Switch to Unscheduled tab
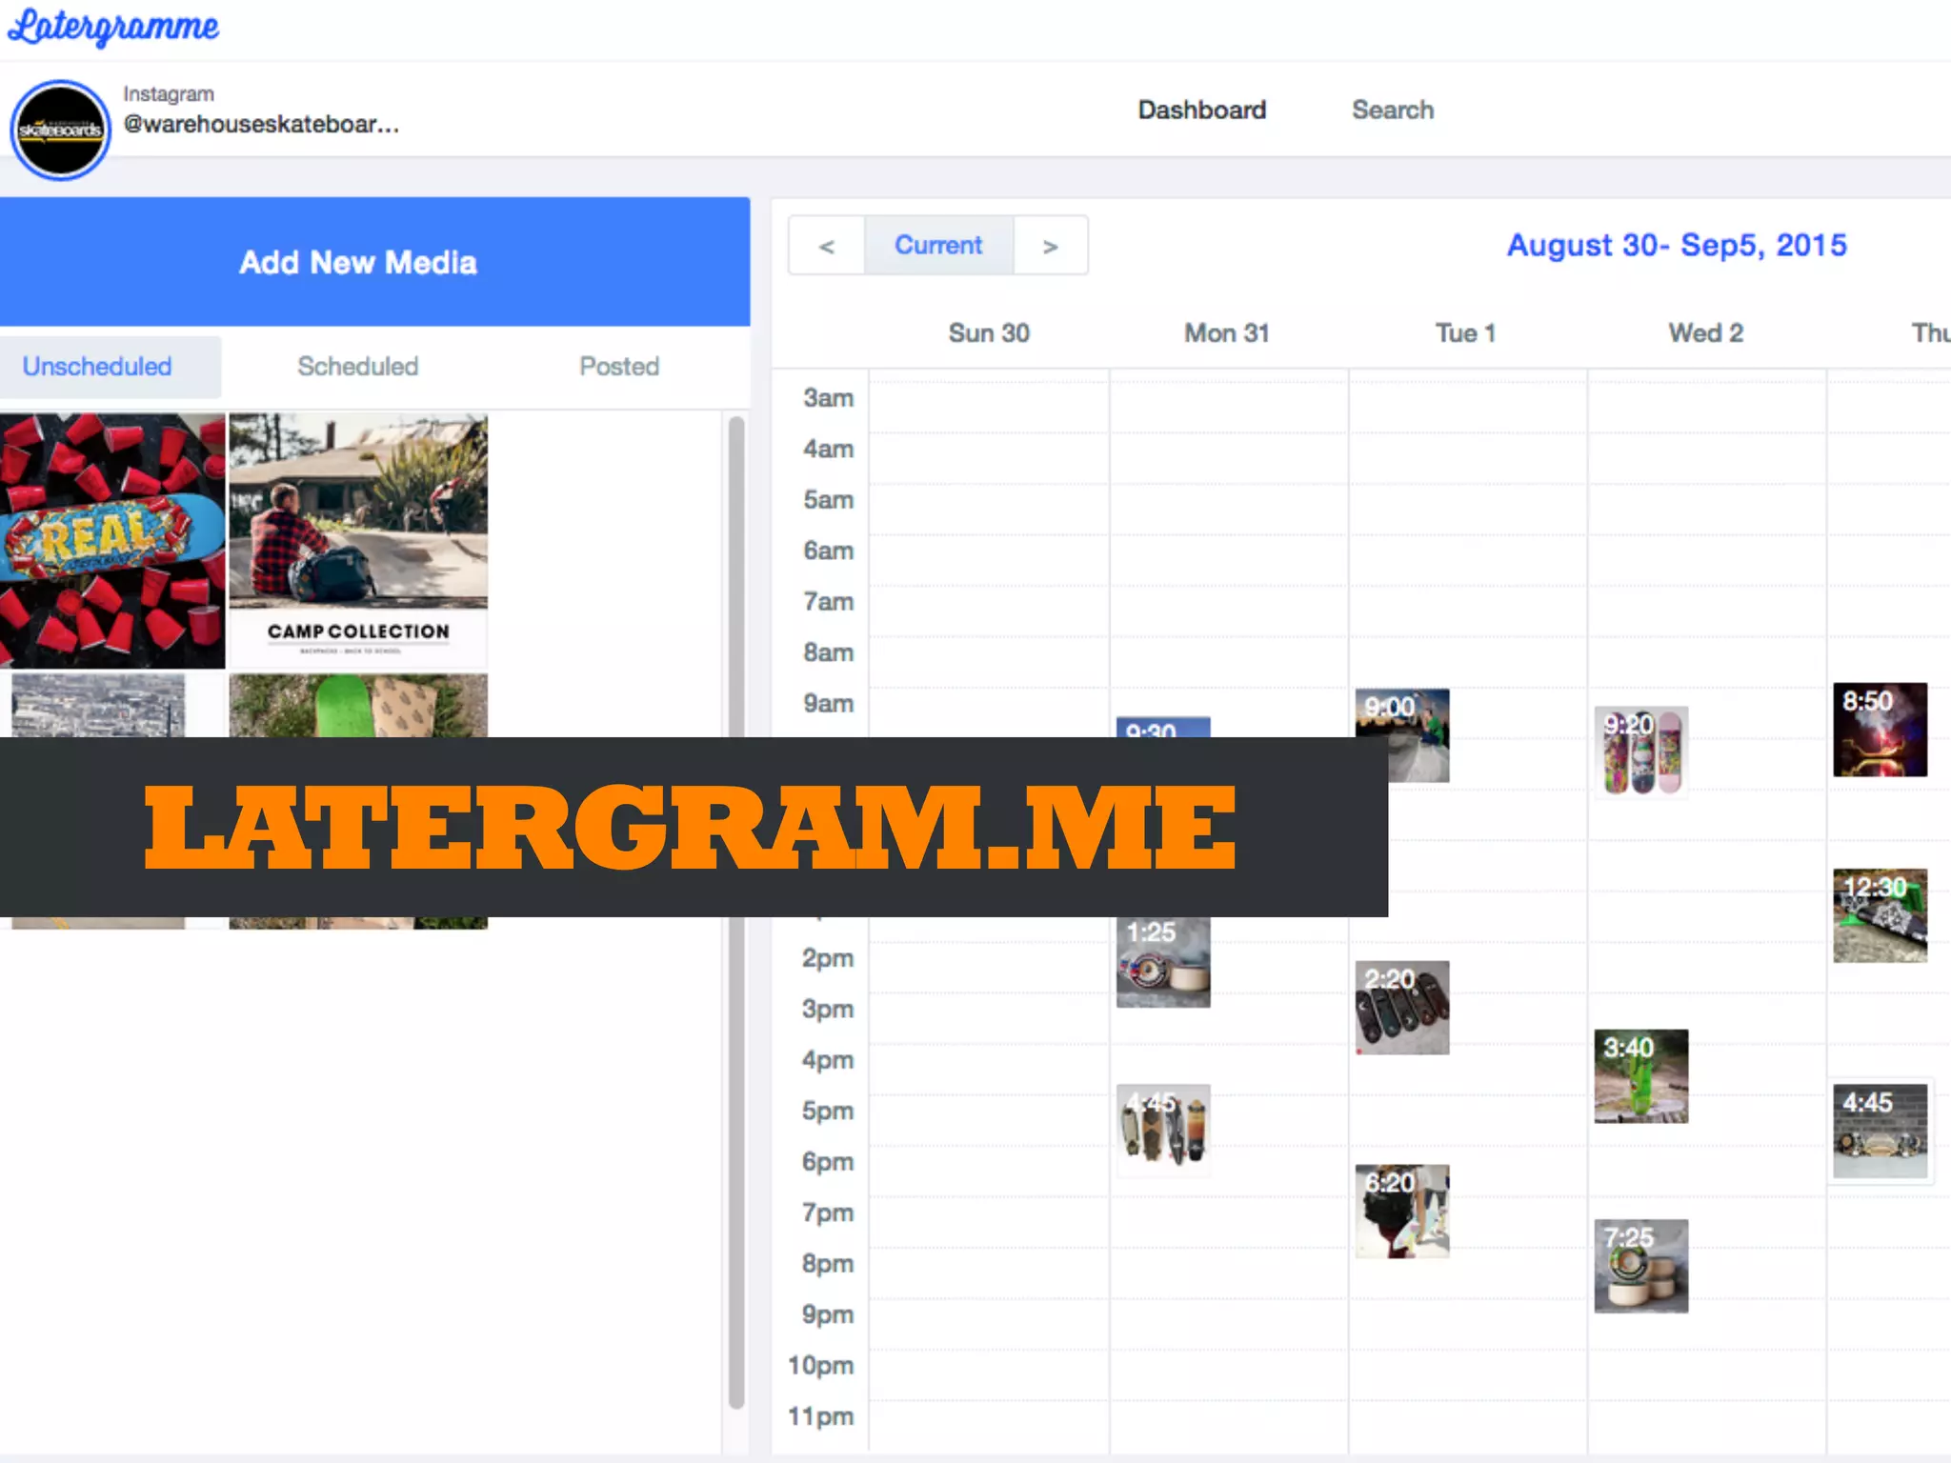This screenshot has height=1463, width=1951. 97,367
